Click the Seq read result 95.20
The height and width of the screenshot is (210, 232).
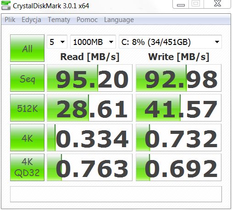(x=89, y=78)
